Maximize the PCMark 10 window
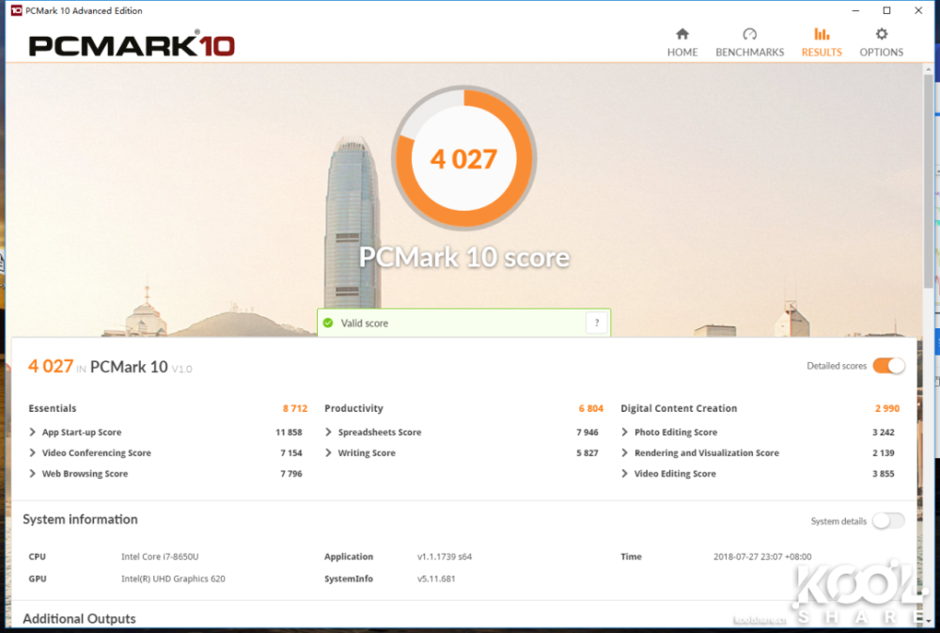 click(886, 10)
